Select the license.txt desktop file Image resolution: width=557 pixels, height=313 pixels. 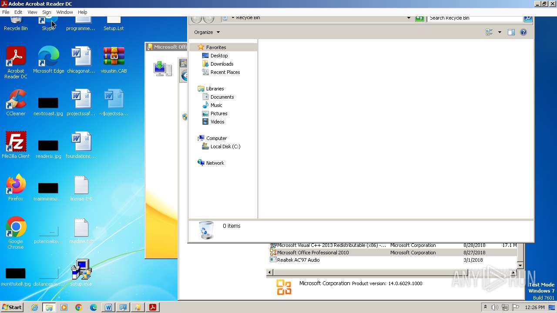(81, 188)
